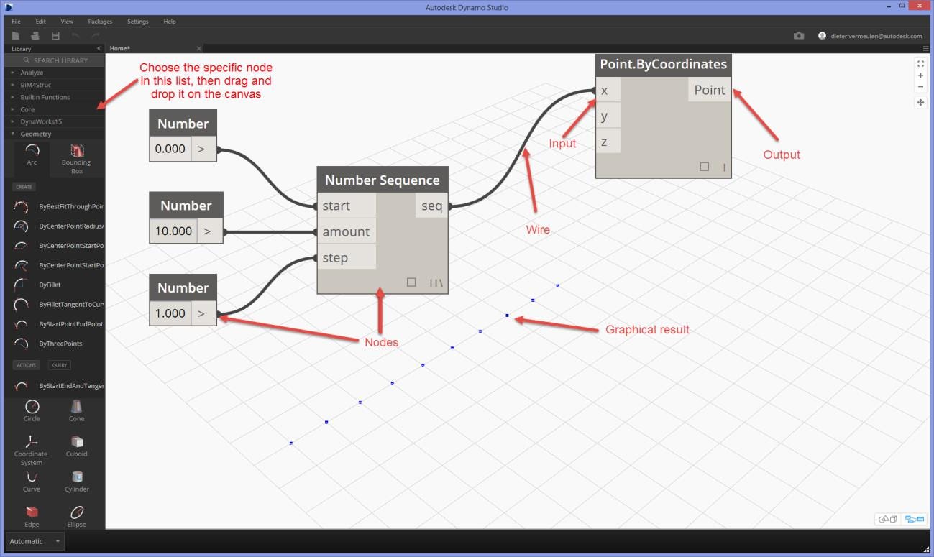Screen dimensions: 934x557
Task: Open the Edit menu
Action: [41, 22]
